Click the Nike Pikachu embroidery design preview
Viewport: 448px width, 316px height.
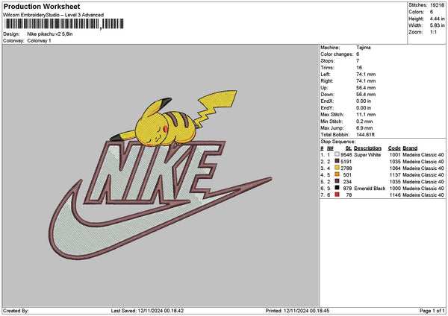point(160,175)
